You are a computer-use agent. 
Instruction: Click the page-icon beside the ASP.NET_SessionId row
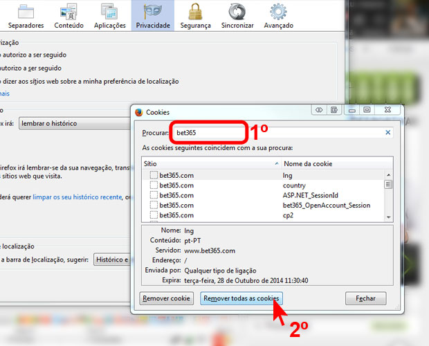154,195
